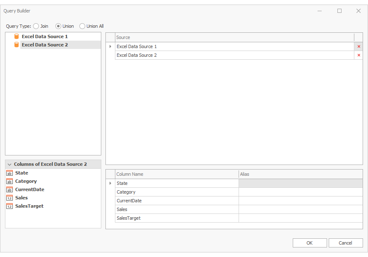The image size is (368, 257).
Task: Click the '1.2' icon next to SalesTarget
Action: point(9,206)
